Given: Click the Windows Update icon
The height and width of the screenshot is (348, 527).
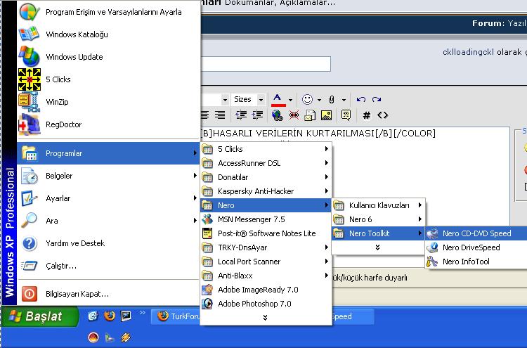Looking at the screenshot, I should pos(30,57).
